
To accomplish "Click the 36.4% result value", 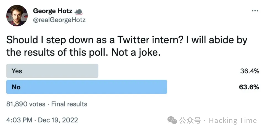I will [x=250, y=71].
